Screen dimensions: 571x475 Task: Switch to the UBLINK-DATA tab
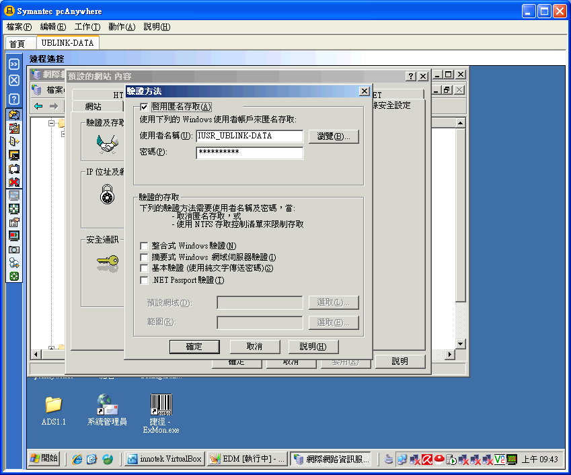67,42
